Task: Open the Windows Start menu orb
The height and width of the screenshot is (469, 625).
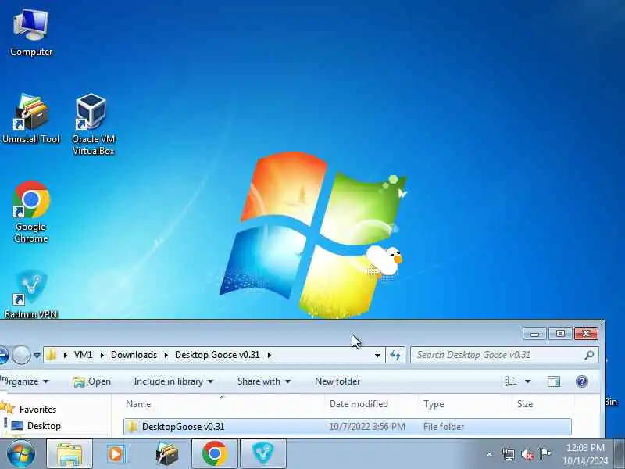Action: (x=21, y=453)
